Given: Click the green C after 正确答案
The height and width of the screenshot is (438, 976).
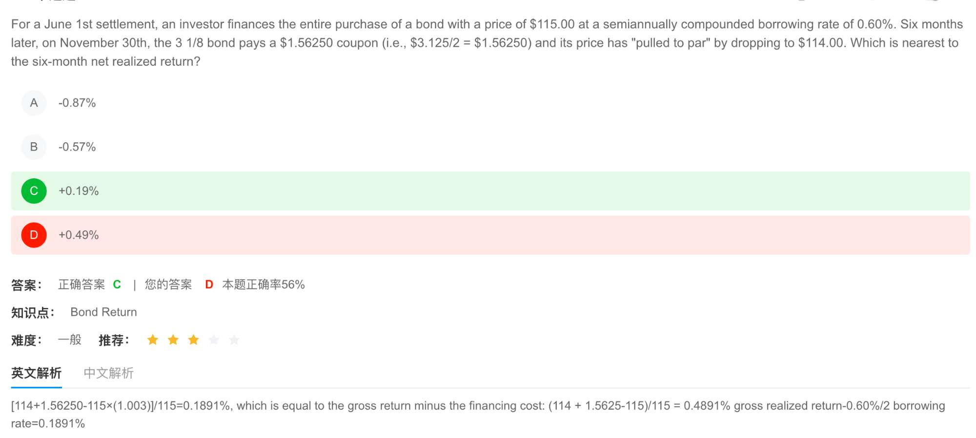Looking at the screenshot, I should click(117, 285).
